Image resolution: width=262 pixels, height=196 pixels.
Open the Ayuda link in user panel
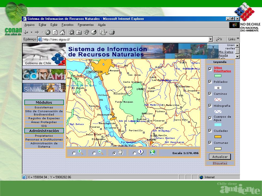click(x=223, y=55)
